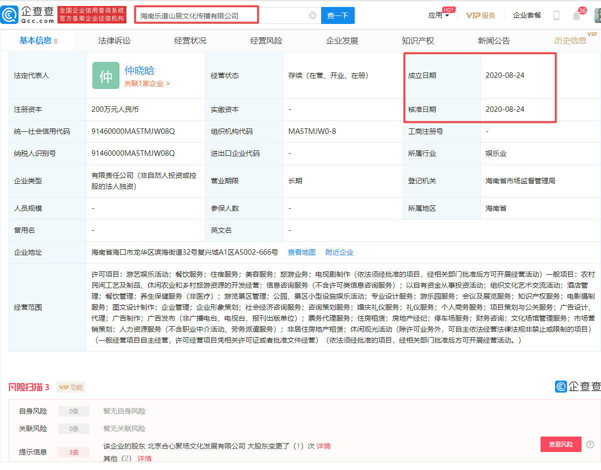Switch to the 经营状况 tab
The height and width of the screenshot is (470, 601).
(190, 40)
